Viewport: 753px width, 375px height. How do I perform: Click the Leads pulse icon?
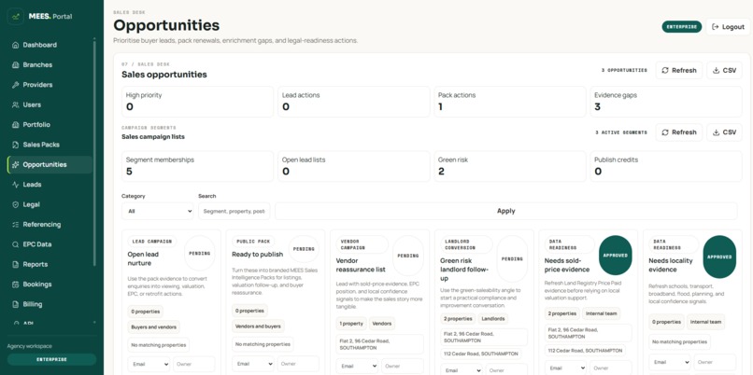(15, 185)
